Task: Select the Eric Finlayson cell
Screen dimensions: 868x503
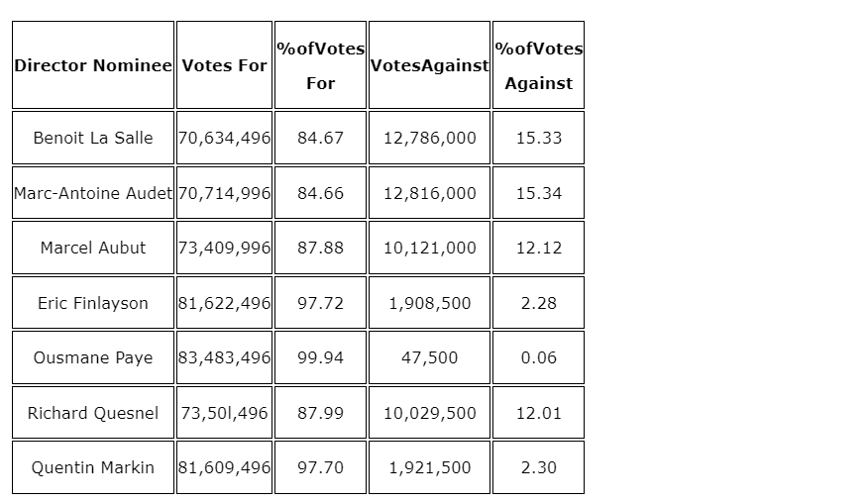Action: pyautogui.click(x=93, y=303)
